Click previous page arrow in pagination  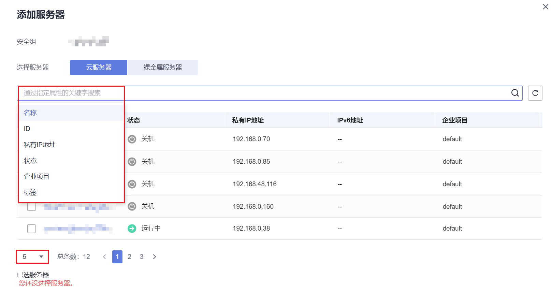point(104,257)
